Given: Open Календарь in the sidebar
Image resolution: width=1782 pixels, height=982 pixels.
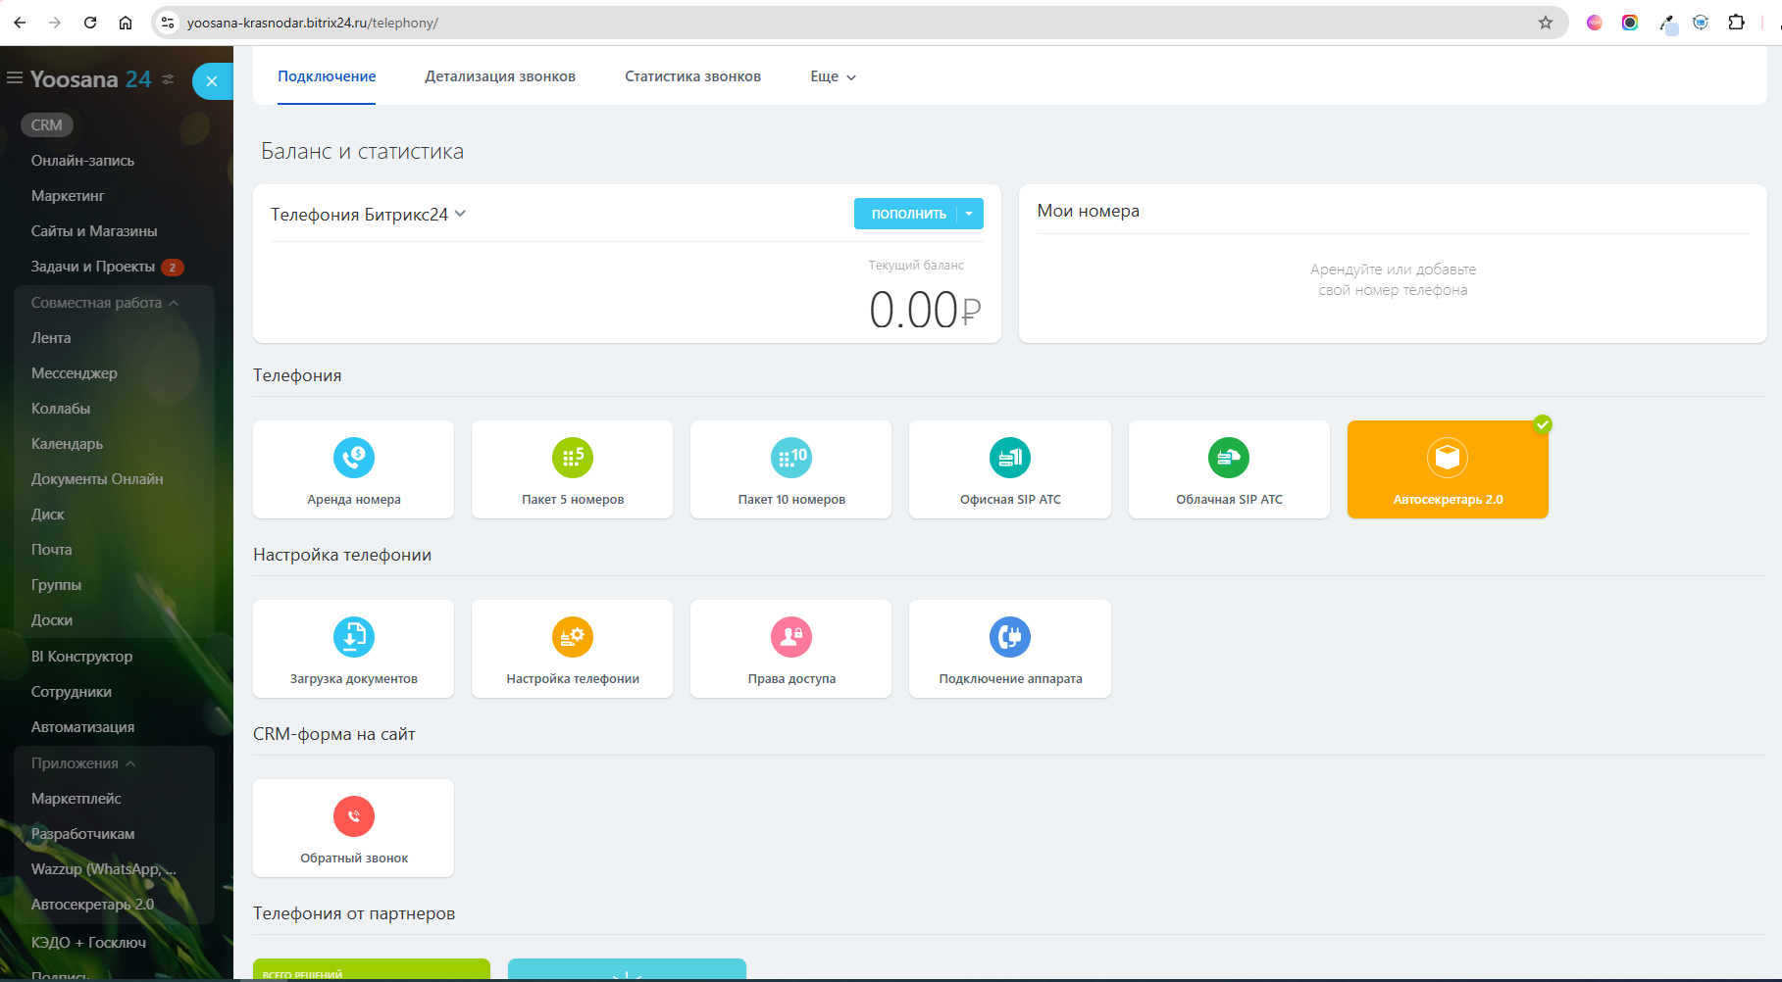Looking at the screenshot, I should point(67,444).
